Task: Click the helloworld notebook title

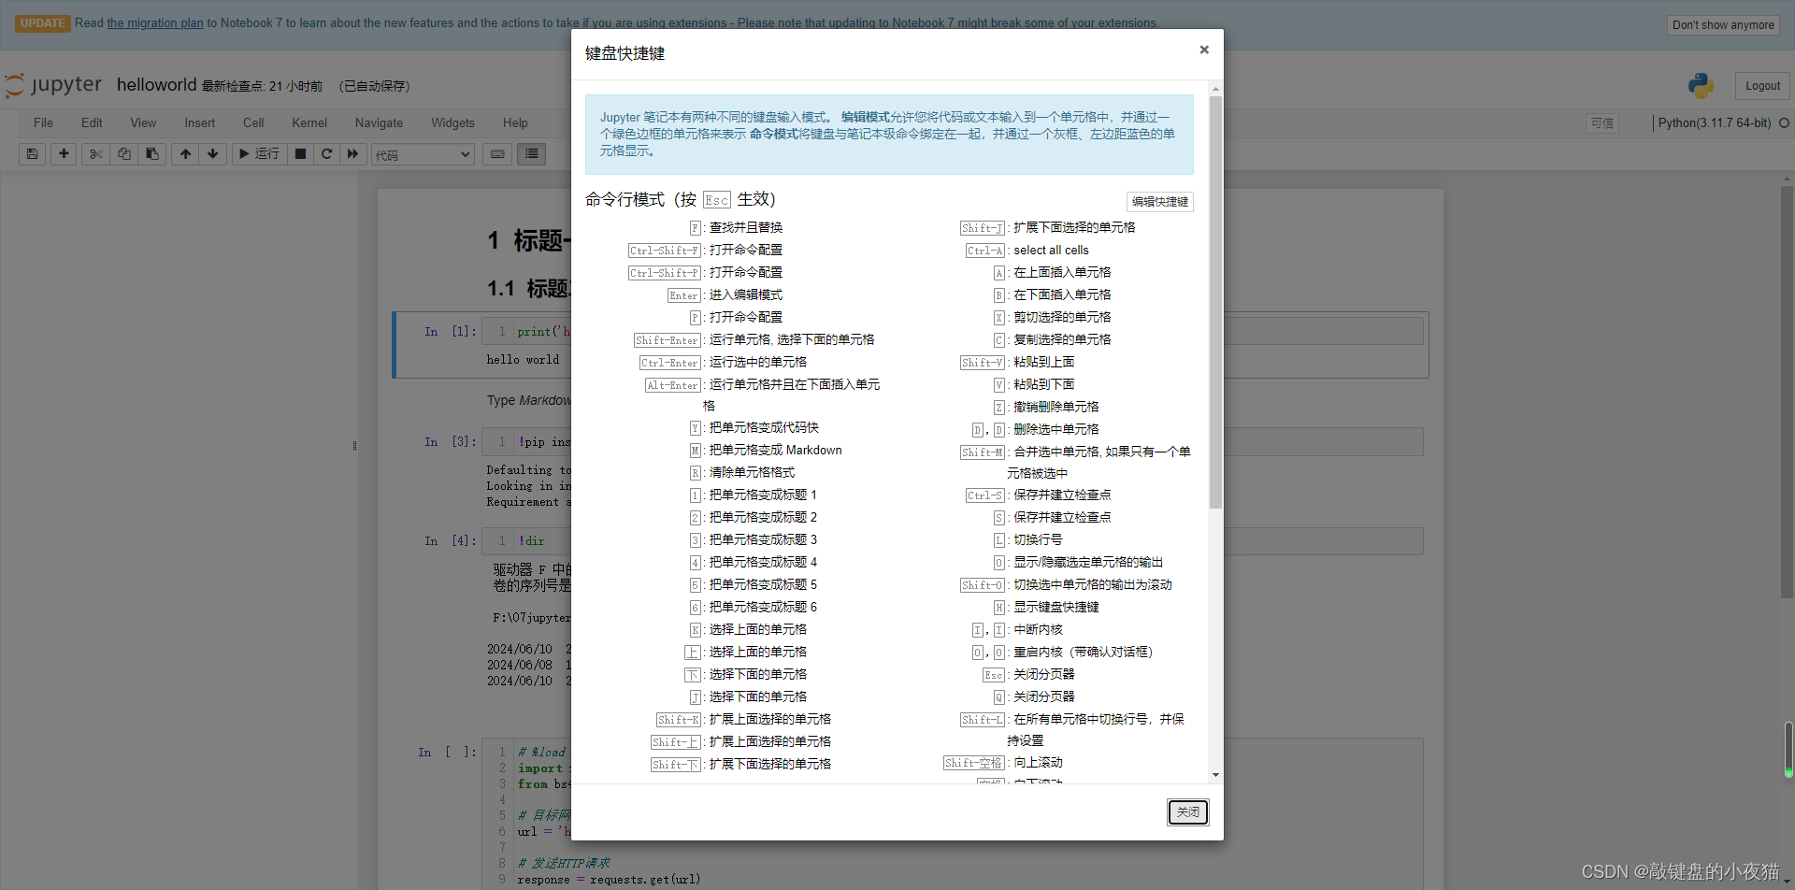Action: [156, 85]
